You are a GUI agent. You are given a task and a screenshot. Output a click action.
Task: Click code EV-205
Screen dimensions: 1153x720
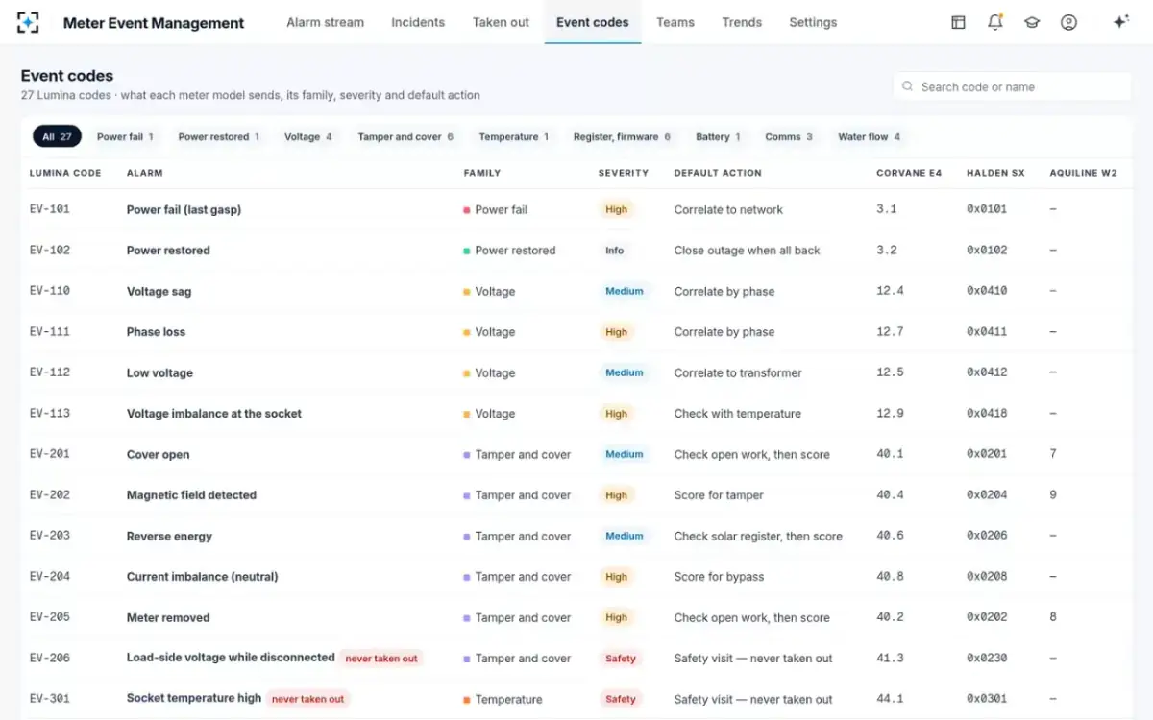click(50, 617)
